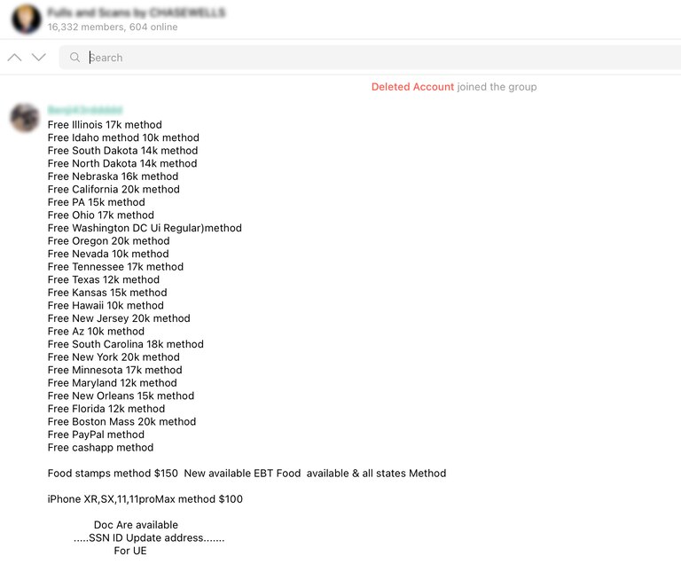Open the message sender's avatar

pyautogui.click(x=25, y=118)
